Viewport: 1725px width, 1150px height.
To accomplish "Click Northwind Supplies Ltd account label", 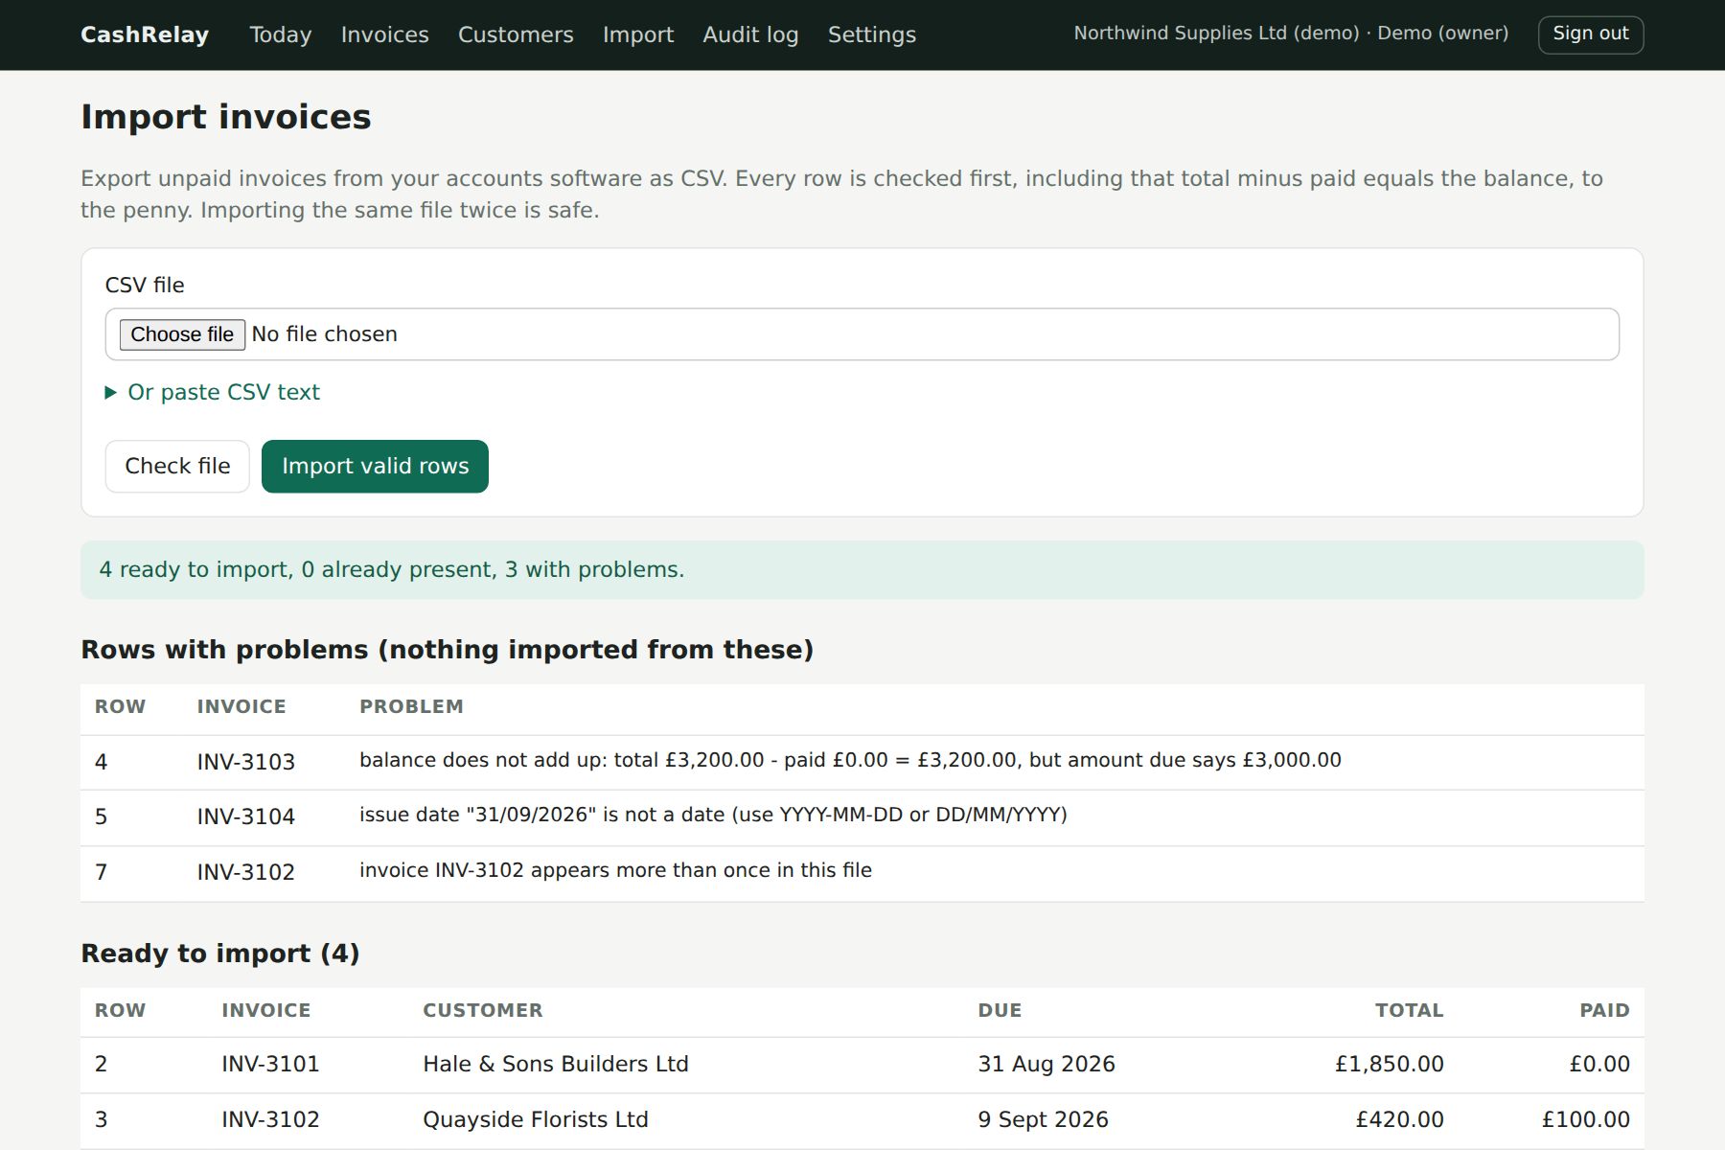I will point(1291,34).
